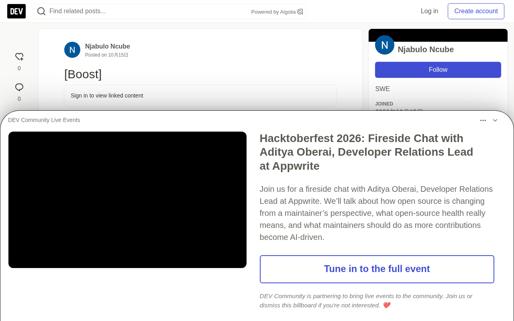Click Sign in to view linked content
This screenshot has height=321, width=514.
coord(107,95)
